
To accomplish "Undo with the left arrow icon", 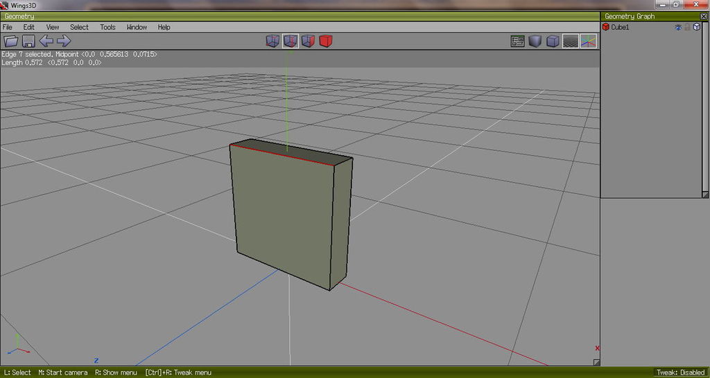I will [x=46, y=41].
